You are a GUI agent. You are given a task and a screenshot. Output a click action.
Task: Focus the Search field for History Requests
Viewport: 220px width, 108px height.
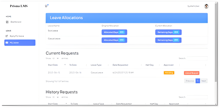point(197,97)
